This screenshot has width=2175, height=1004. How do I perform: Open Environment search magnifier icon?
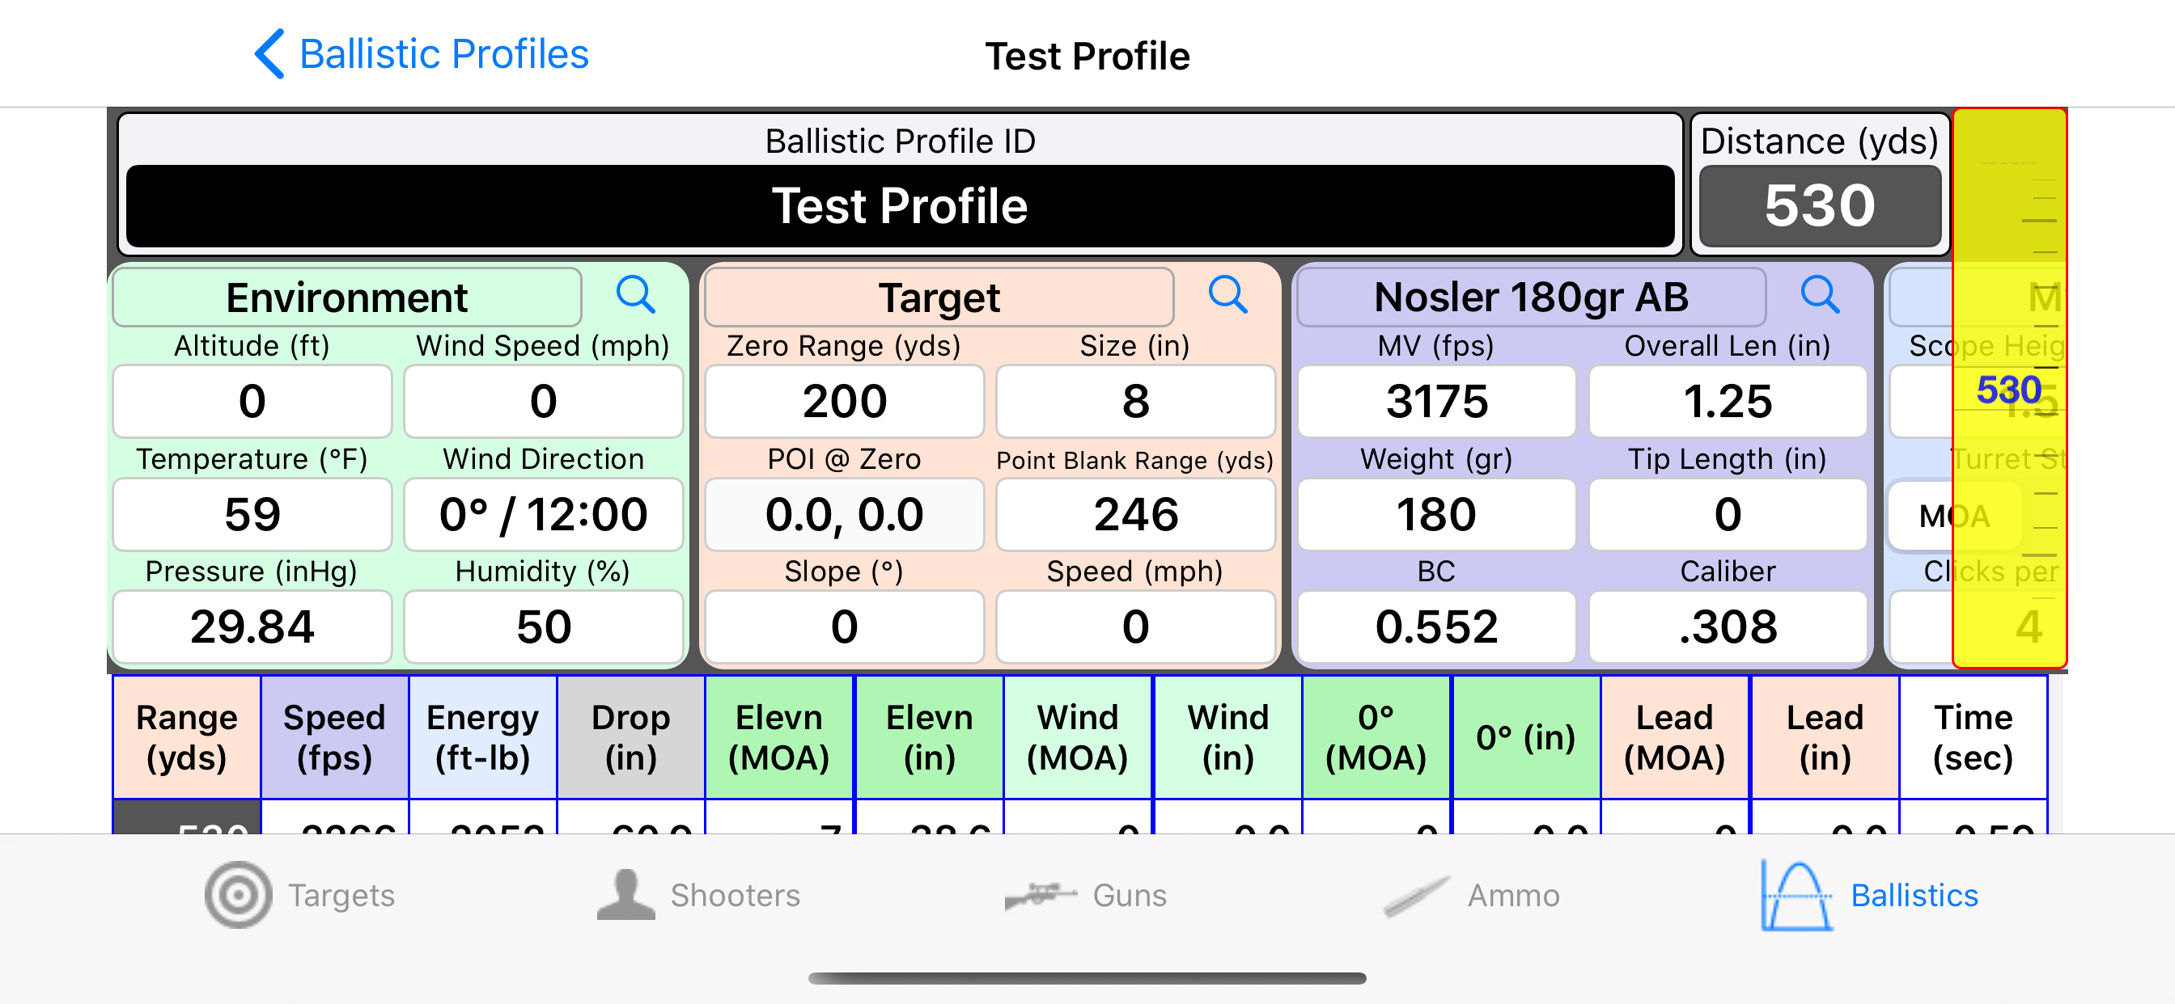[x=635, y=295]
